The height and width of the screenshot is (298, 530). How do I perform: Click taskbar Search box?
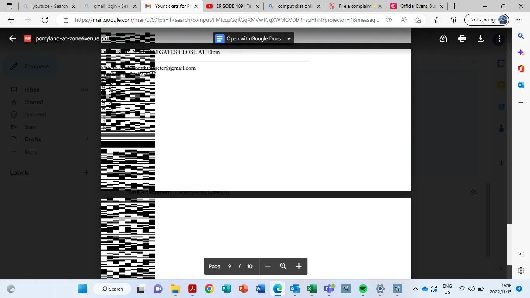point(113,289)
